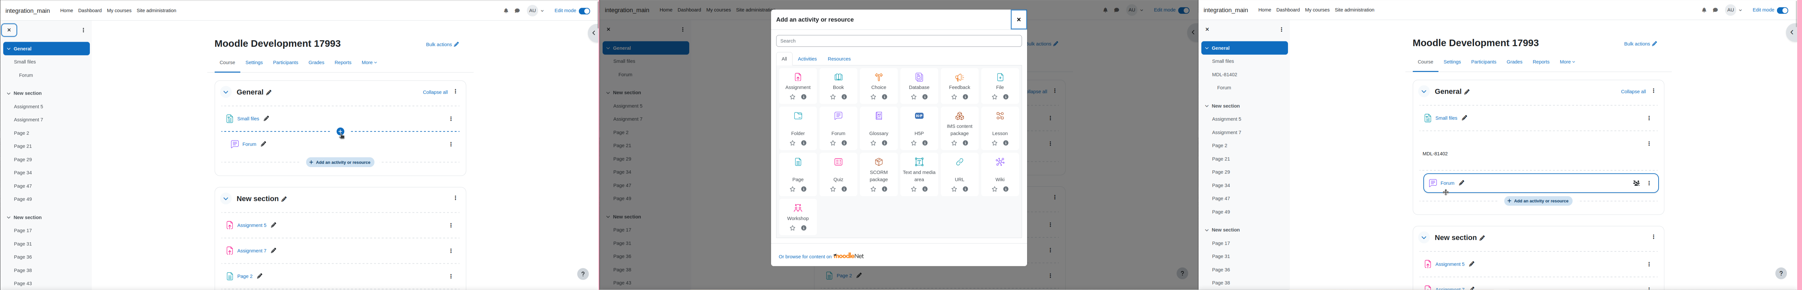Click insert-activity plus button between Small files and Forum
1802x290 pixels.
[x=340, y=132]
